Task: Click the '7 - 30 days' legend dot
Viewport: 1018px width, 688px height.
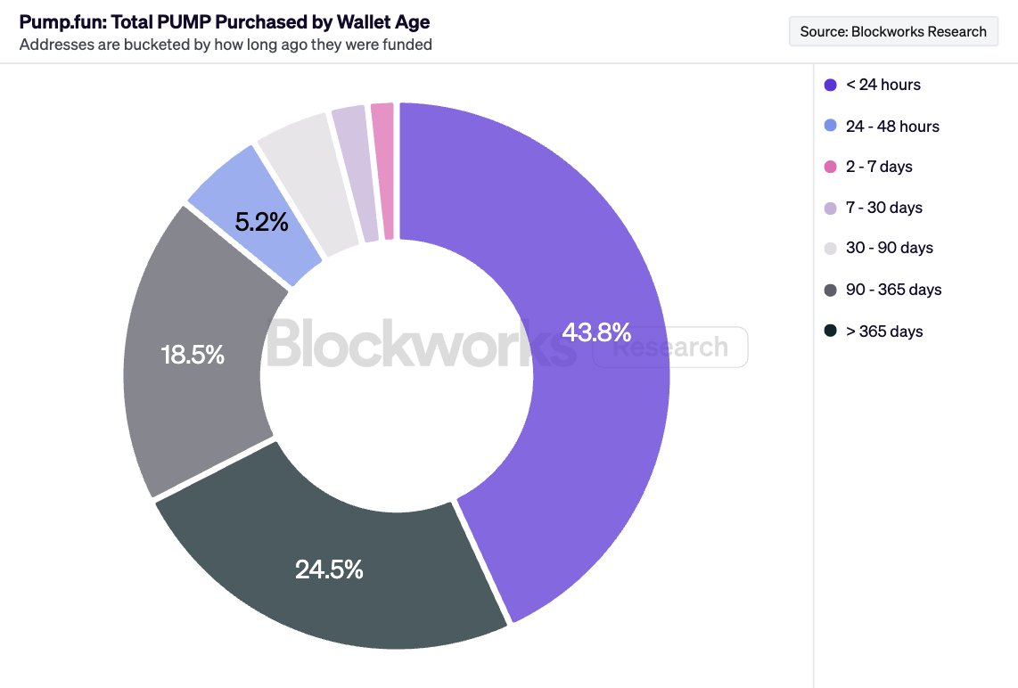Action: click(x=831, y=208)
